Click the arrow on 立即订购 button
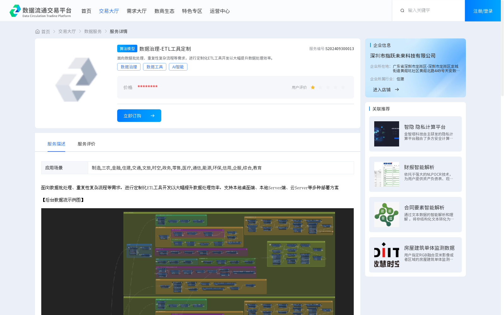Screen dimensions: 504x315 coord(152,116)
